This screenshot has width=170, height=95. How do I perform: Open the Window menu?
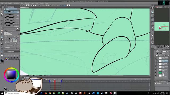[41, 3]
